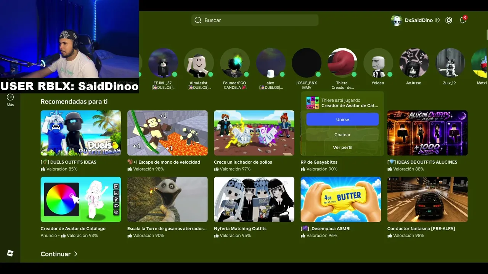Select friend avatar Thiere

click(x=342, y=63)
